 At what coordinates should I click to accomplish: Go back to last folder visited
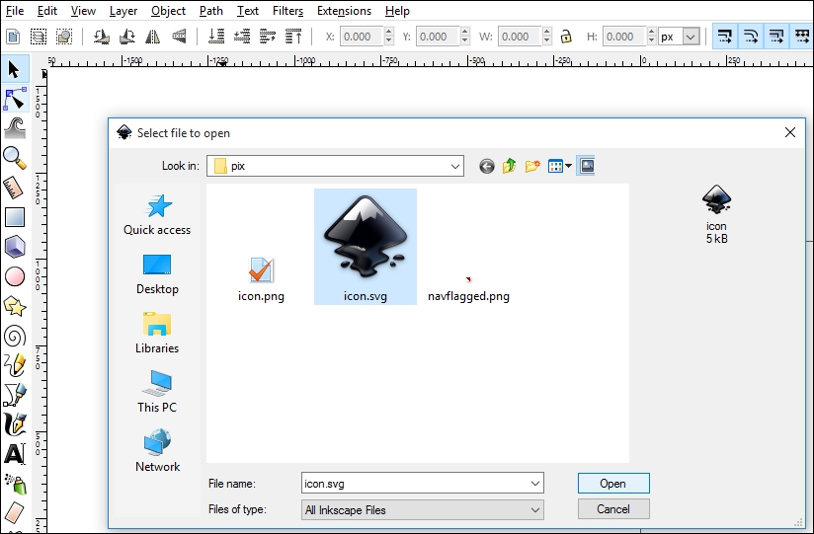click(x=486, y=166)
